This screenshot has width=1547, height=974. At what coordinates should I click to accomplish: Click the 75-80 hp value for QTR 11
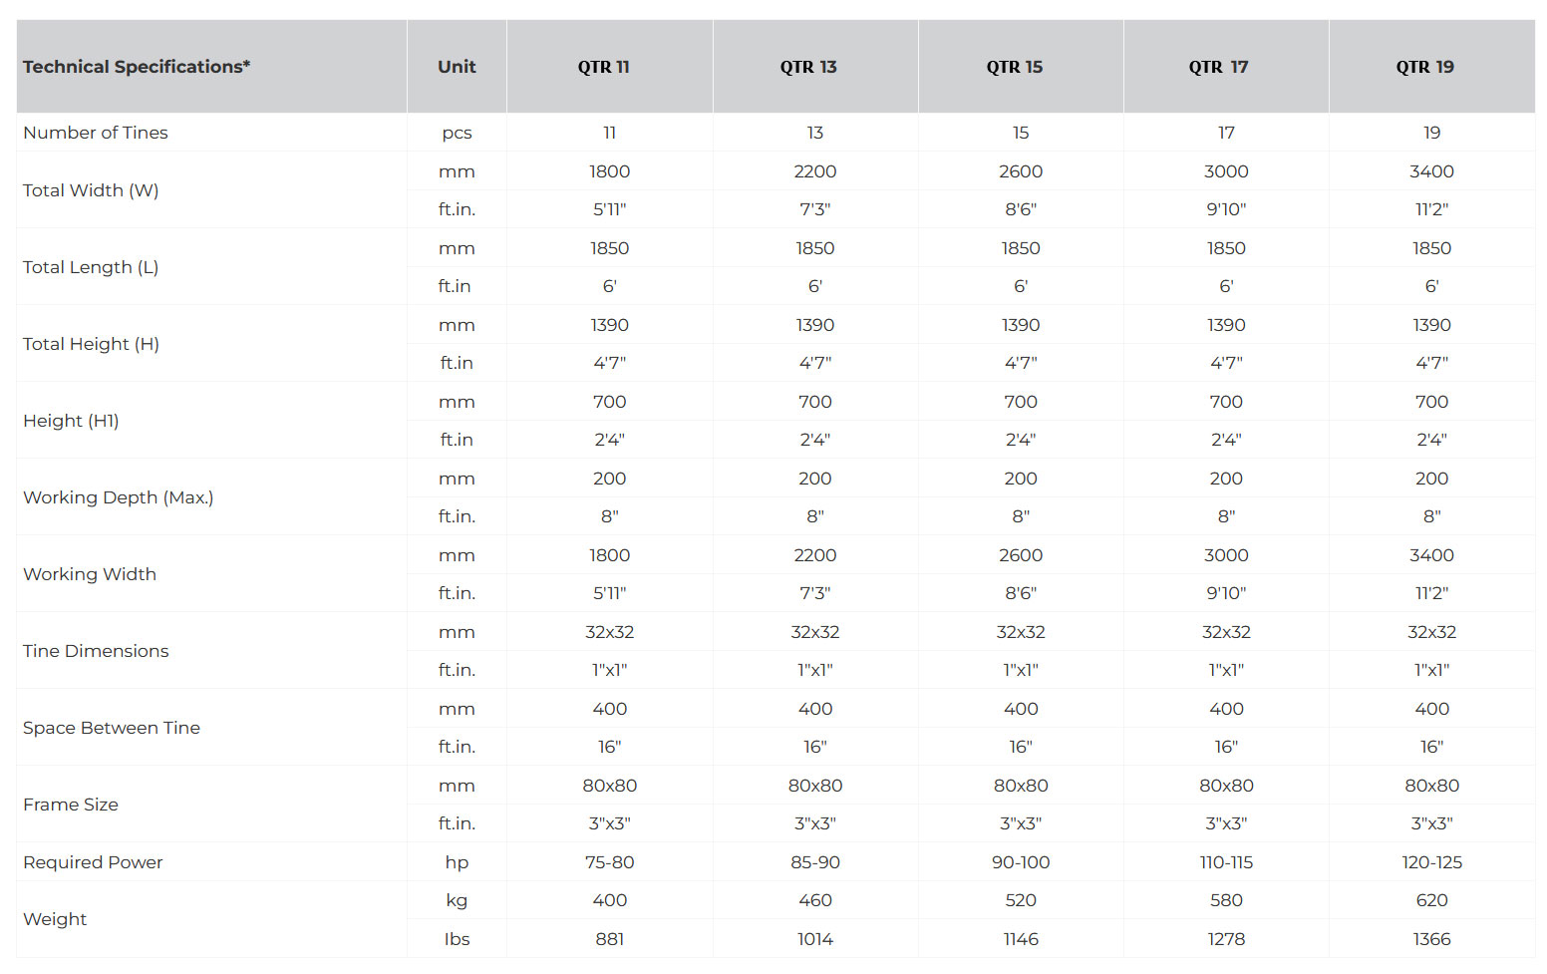pos(610,862)
